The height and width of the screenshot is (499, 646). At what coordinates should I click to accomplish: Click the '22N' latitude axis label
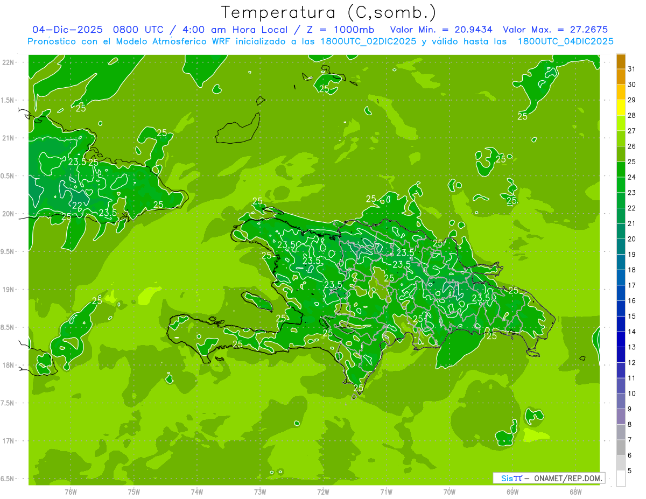[x=8, y=62]
